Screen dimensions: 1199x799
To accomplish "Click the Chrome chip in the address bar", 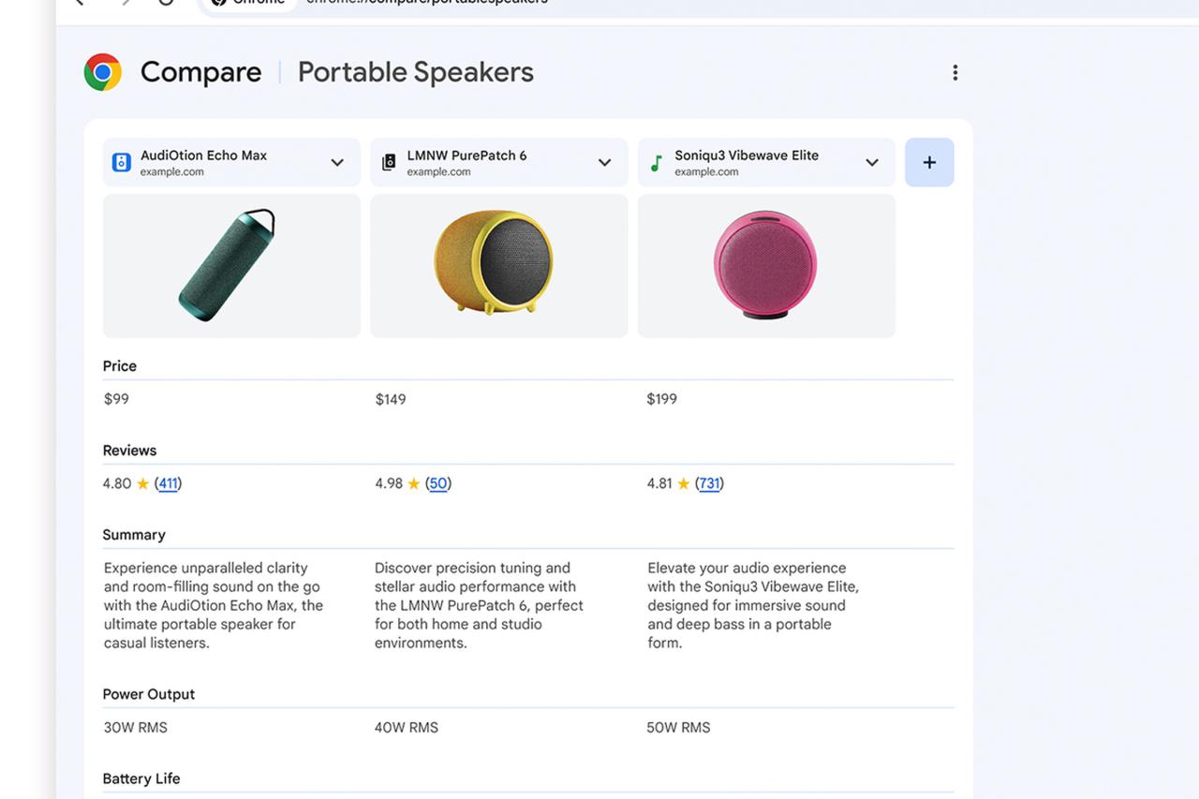I will [249, 3].
